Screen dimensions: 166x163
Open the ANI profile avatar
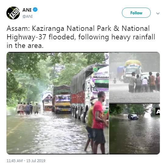click(x=13, y=13)
